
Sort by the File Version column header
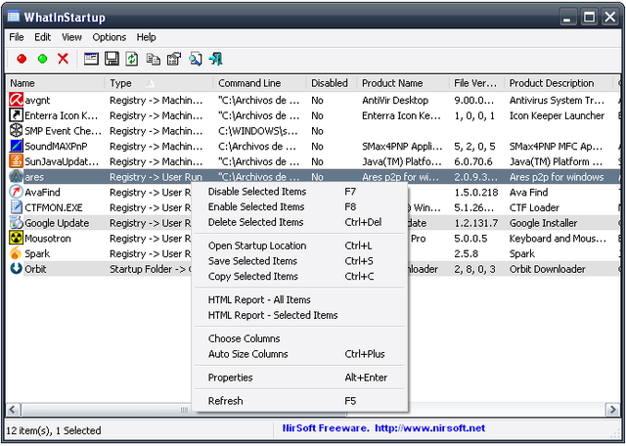point(477,83)
